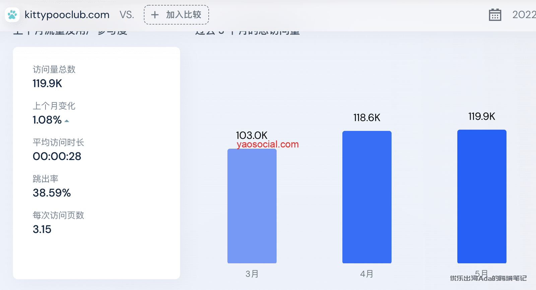The width and height of the screenshot is (536, 290).
Task: Click the yaosocial.com red watermark text
Action: click(x=268, y=144)
